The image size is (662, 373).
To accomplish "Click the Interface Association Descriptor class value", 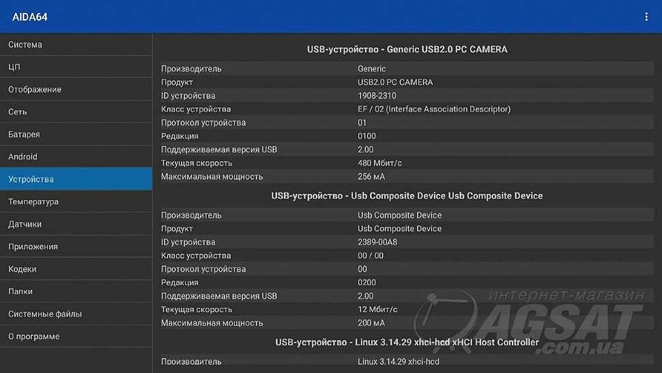I will [434, 109].
